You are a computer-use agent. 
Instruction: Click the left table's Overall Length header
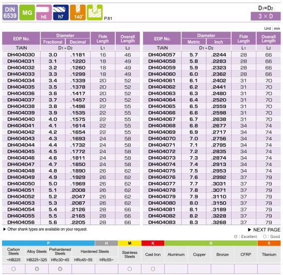[x=128, y=39]
